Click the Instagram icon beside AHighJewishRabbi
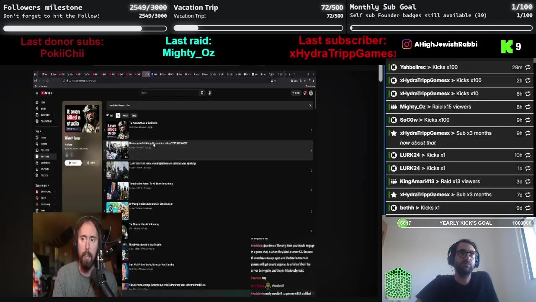Viewport: 536px width, 302px height. click(x=407, y=44)
